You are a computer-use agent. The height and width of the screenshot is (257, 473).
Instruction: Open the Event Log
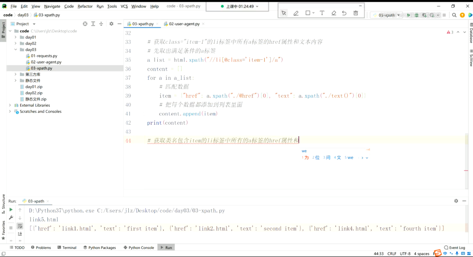pos(455,247)
